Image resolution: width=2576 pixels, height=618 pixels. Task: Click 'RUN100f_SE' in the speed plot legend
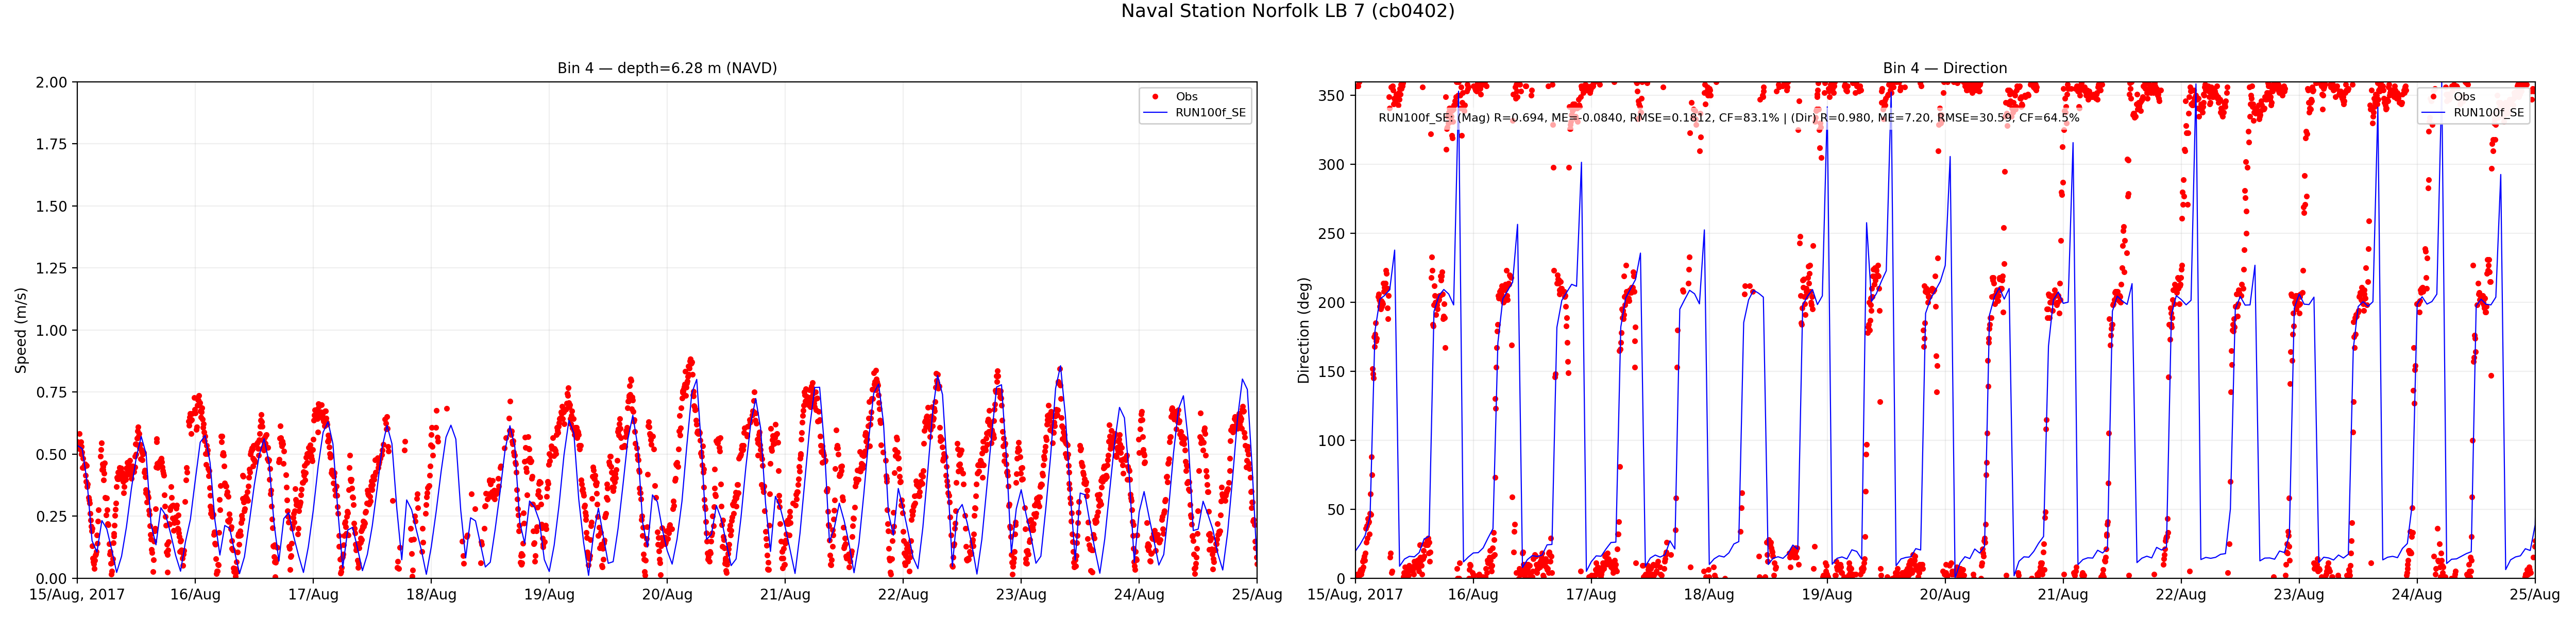pyautogui.click(x=1210, y=113)
